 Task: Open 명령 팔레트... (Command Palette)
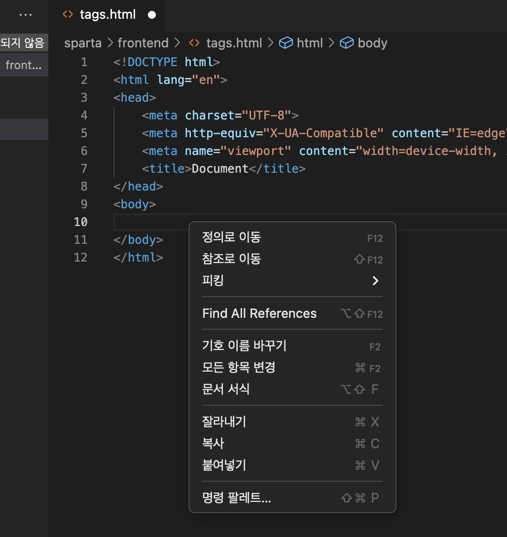pos(292,498)
